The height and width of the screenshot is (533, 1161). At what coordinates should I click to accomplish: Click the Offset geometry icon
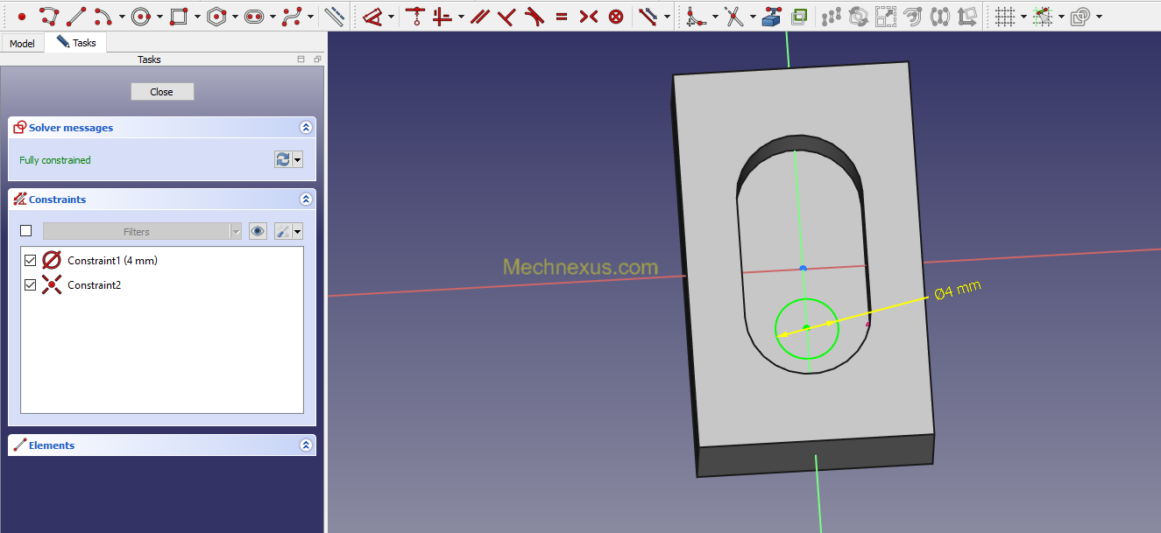click(912, 16)
